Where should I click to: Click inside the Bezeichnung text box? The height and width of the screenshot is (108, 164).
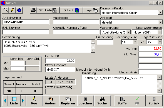47,46
